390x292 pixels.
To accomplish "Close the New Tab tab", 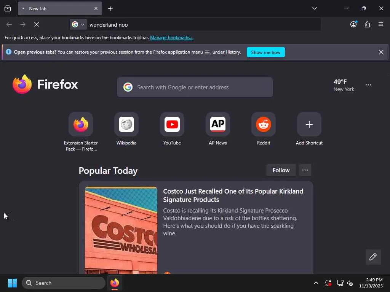I will (96, 8).
